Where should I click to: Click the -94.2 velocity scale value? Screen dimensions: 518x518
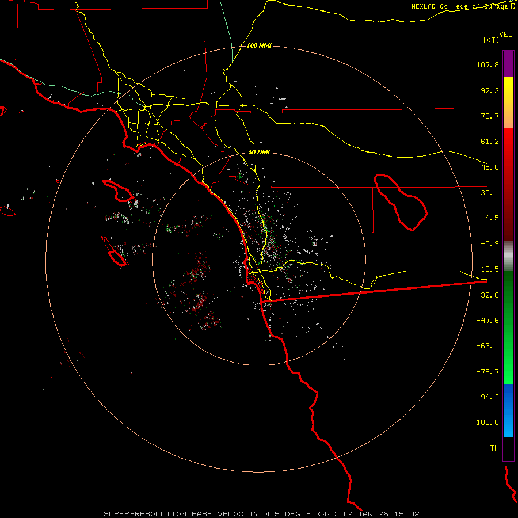(x=487, y=397)
